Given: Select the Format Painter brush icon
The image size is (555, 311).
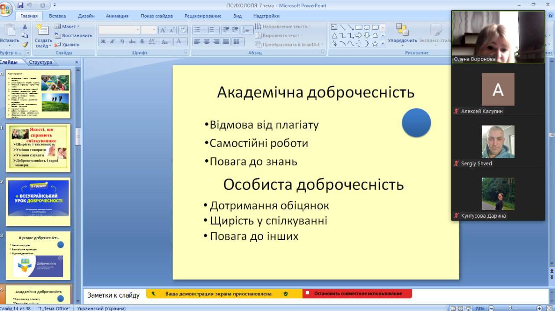Looking at the screenshot, I should (25, 44).
